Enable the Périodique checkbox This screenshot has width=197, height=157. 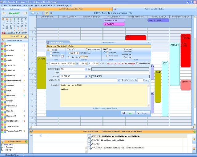(51, 56)
